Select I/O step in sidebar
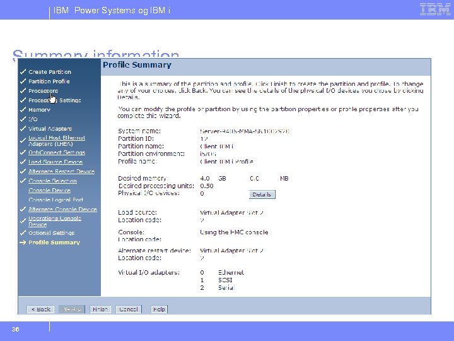The image size is (454, 341). point(33,119)
